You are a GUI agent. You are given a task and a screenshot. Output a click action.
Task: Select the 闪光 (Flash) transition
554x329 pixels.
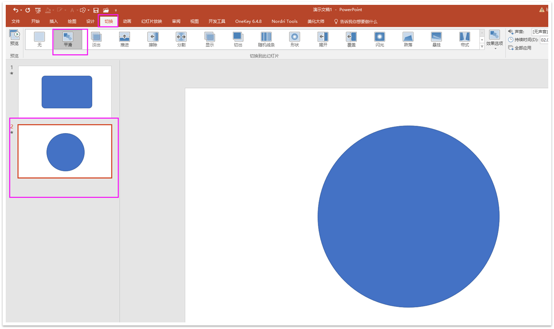(x=379, y=39)
